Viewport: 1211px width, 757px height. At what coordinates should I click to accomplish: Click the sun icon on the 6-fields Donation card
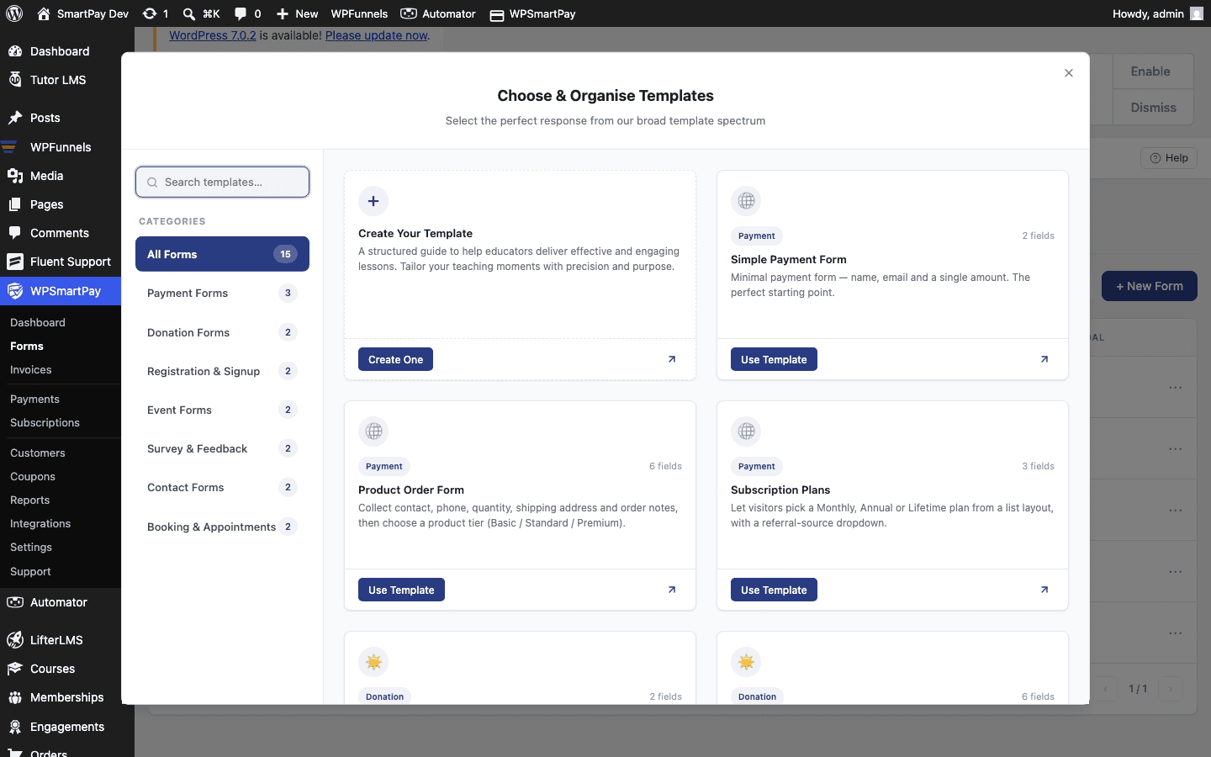[746, 662]
